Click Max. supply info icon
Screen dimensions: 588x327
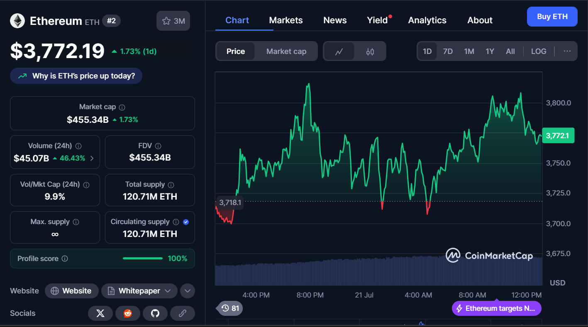(x=76, y=222)
